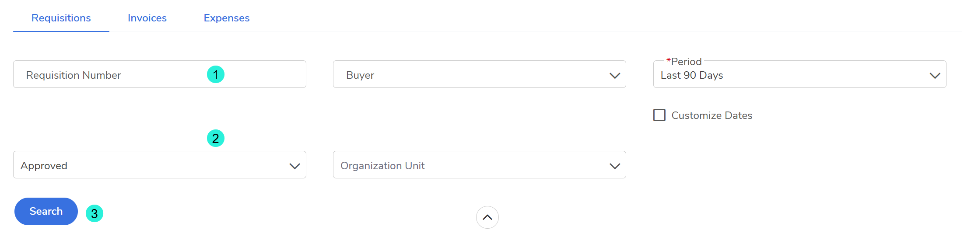Click the teal step 3 marker beside Search
The image size is (971, 237).
pyautogui.click(x=94, y=213)
